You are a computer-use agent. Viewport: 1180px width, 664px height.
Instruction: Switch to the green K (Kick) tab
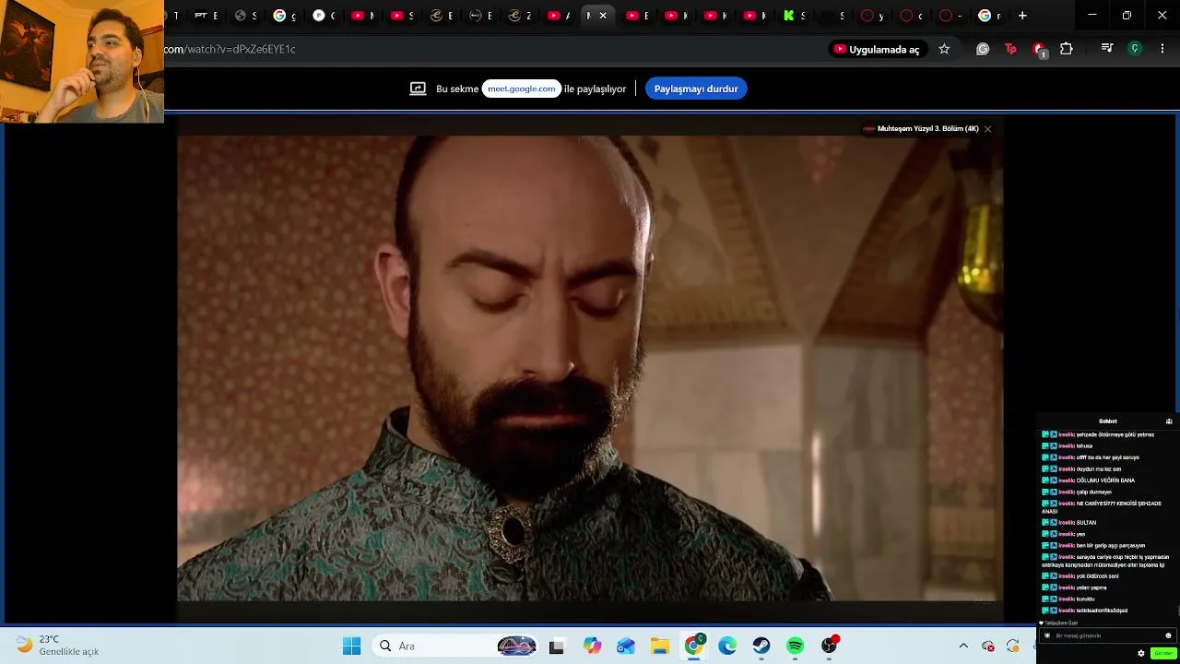coord(795,16)
